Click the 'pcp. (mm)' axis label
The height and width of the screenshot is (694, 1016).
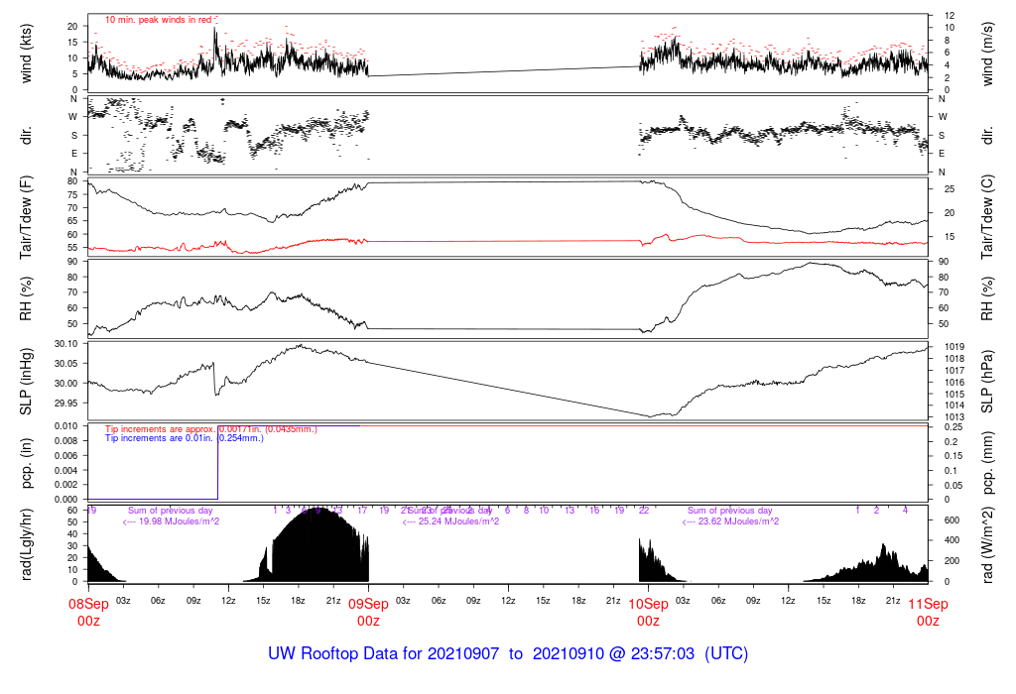click(x=987, y=463)
